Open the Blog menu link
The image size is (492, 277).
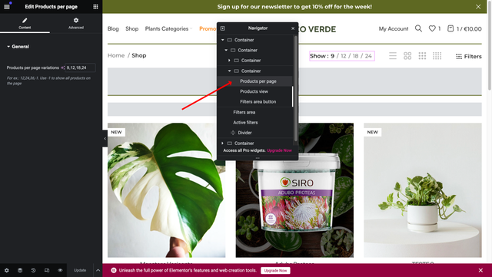pyautogui.click(x=113, y=29)
